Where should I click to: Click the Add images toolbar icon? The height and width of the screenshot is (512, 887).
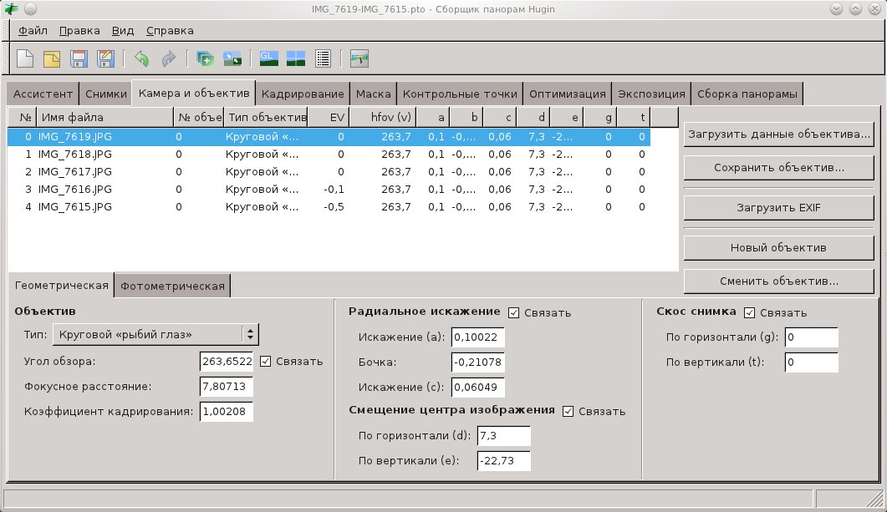tap(205, 58)
